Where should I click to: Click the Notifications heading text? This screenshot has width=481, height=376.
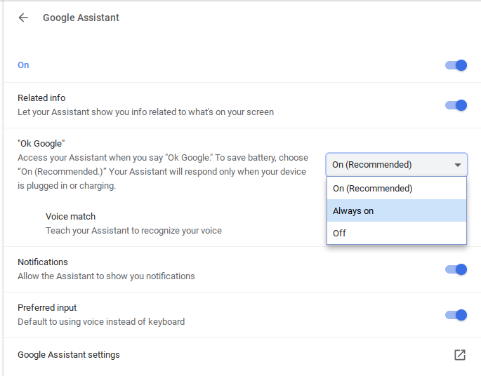pos(43,262)
